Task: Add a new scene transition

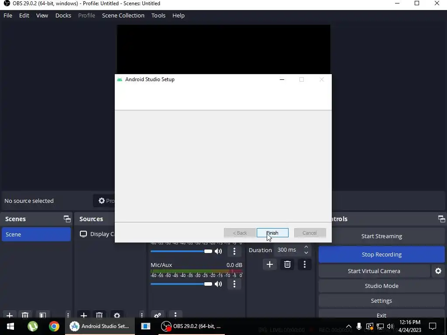Action: point(269,264)
